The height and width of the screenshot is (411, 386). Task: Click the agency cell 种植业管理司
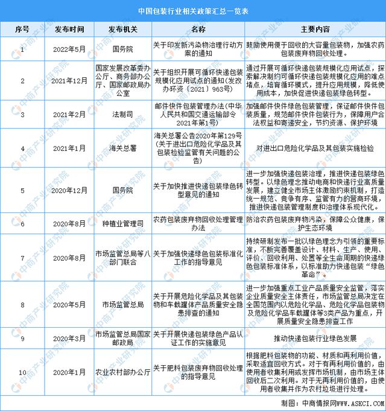[123, 224]
